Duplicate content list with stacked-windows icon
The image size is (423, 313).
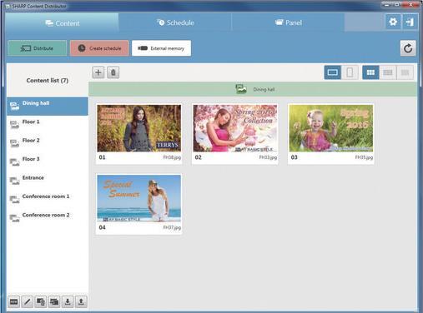54,301
